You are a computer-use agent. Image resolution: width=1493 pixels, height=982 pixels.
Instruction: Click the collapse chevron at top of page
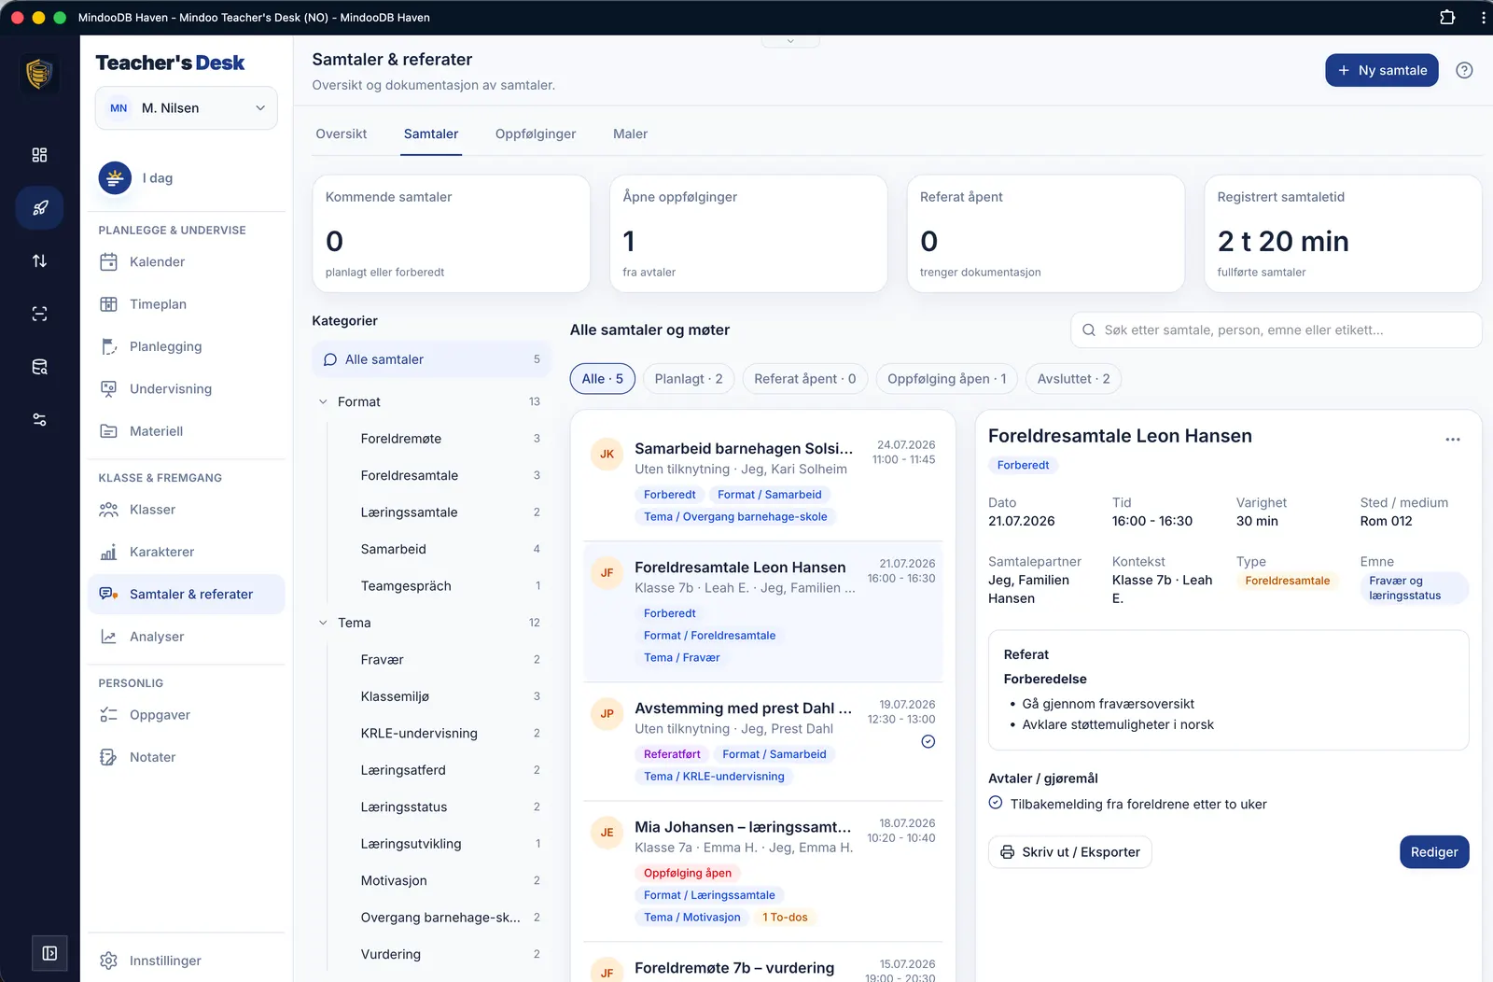point(790,41)
